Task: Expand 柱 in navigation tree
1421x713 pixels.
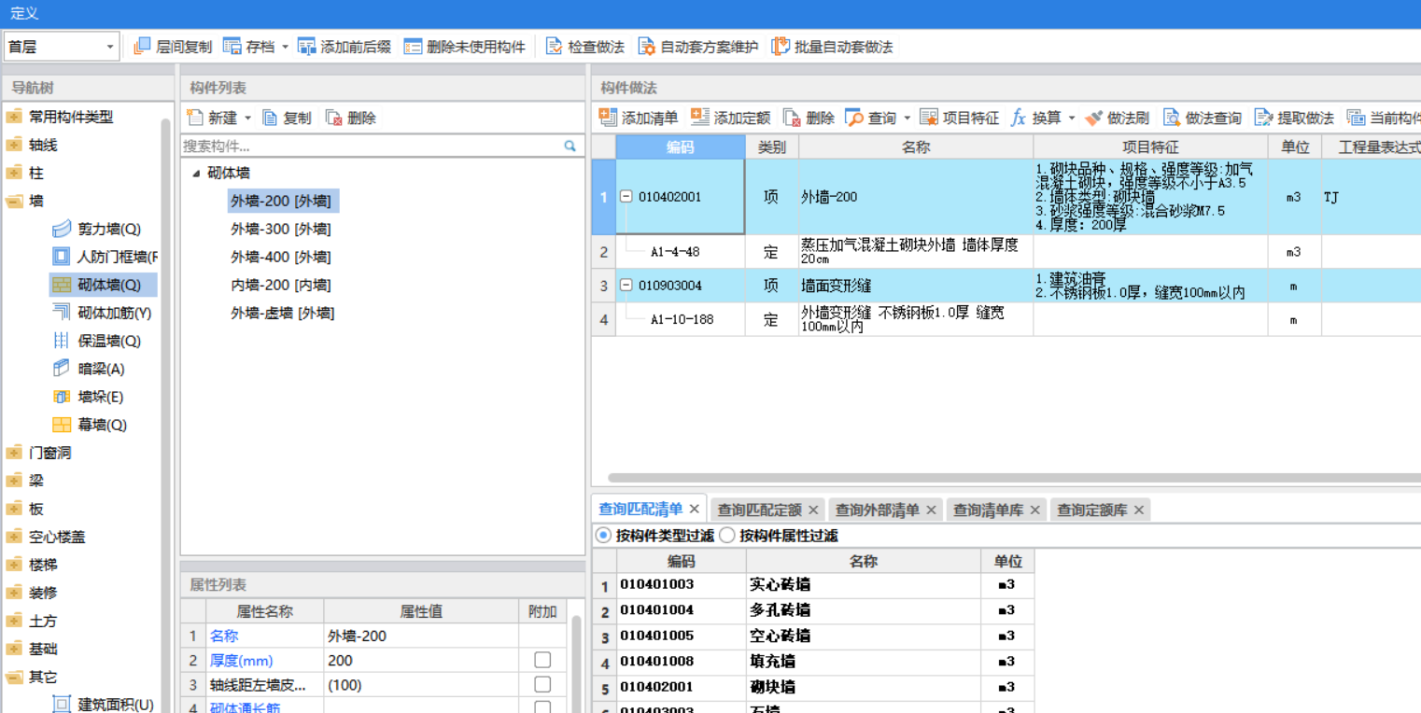Action: [13, 173]
